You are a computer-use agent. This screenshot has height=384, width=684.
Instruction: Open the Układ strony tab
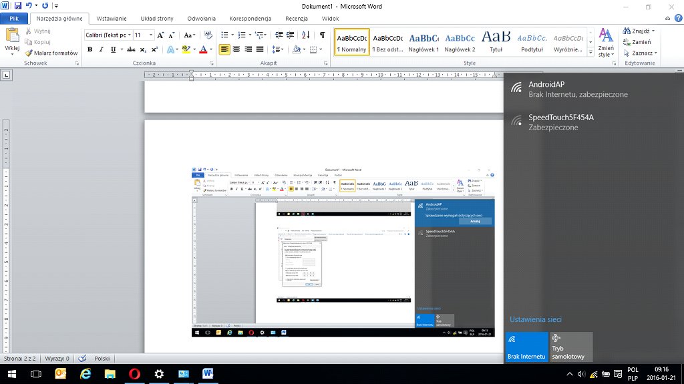coord(156,19)
